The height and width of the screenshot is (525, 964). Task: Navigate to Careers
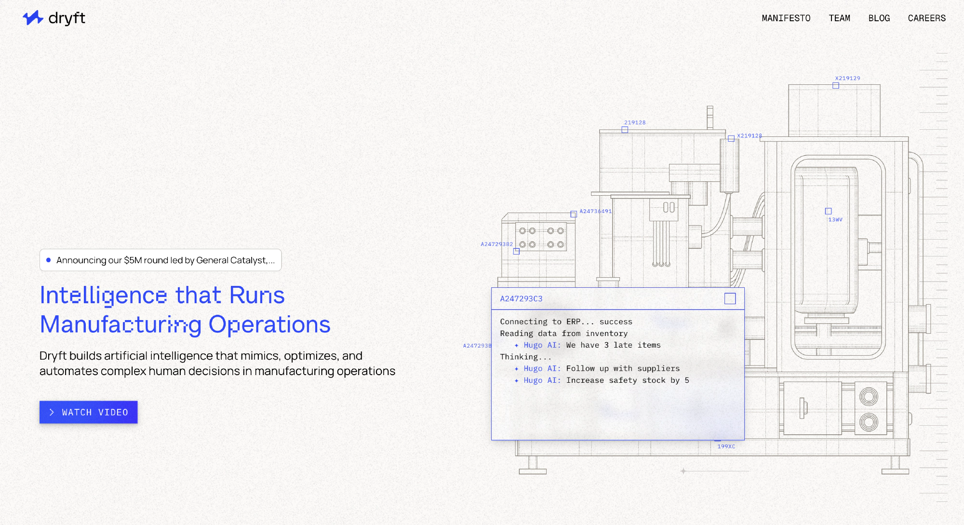926,18
